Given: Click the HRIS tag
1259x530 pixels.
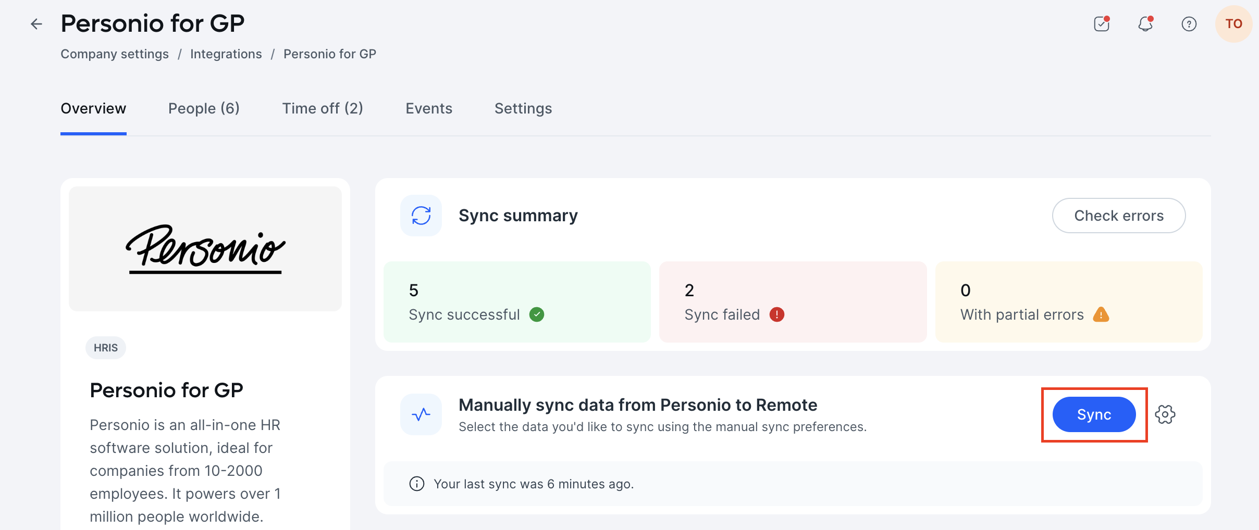Looking at the screenshot, I should (x=106, y=348).
